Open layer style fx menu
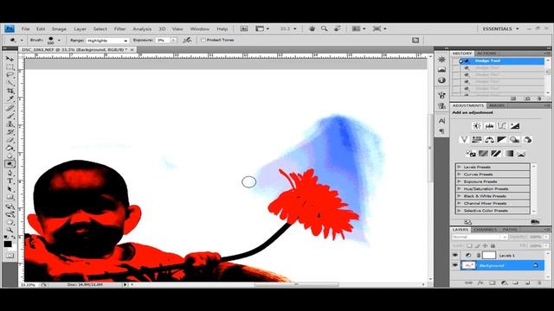 480,282
